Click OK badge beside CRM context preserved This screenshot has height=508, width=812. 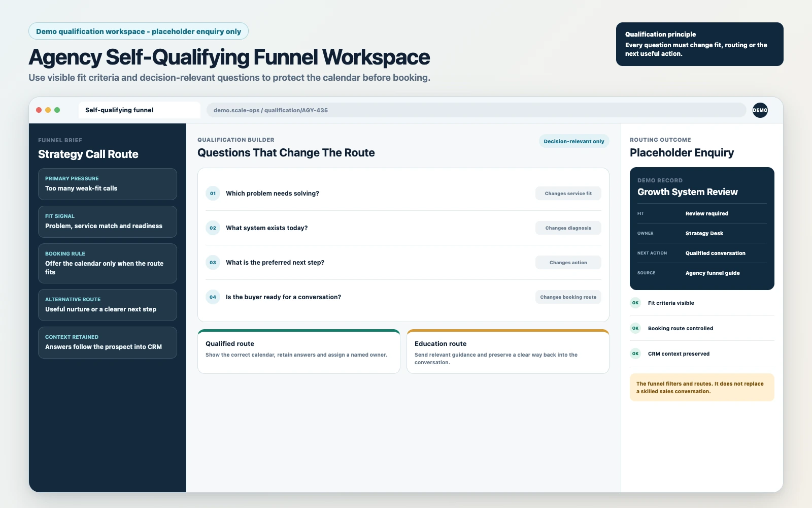pyautogui.click(x=635, y=354)
